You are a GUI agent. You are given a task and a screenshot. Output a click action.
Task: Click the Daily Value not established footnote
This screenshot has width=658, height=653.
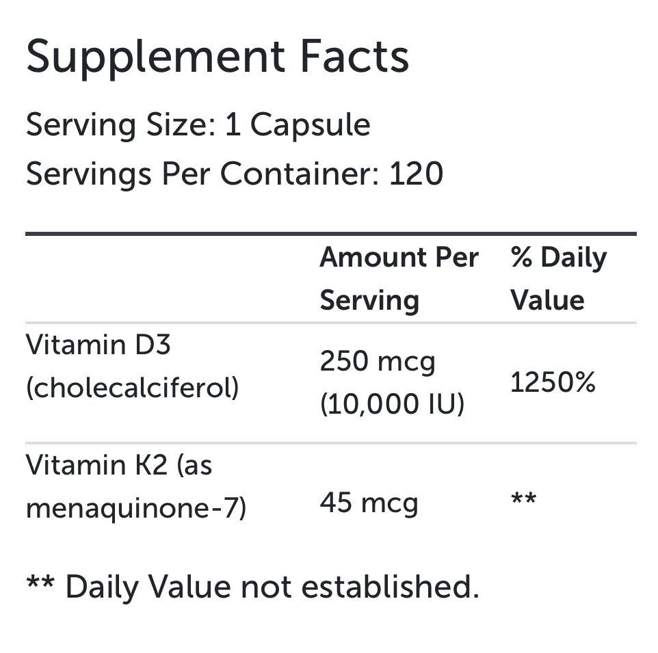252,587
